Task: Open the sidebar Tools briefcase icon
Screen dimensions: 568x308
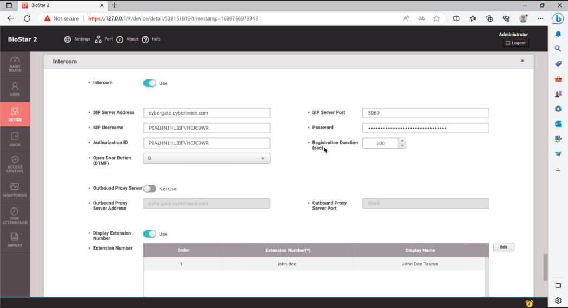Action: tap(558, 79)
